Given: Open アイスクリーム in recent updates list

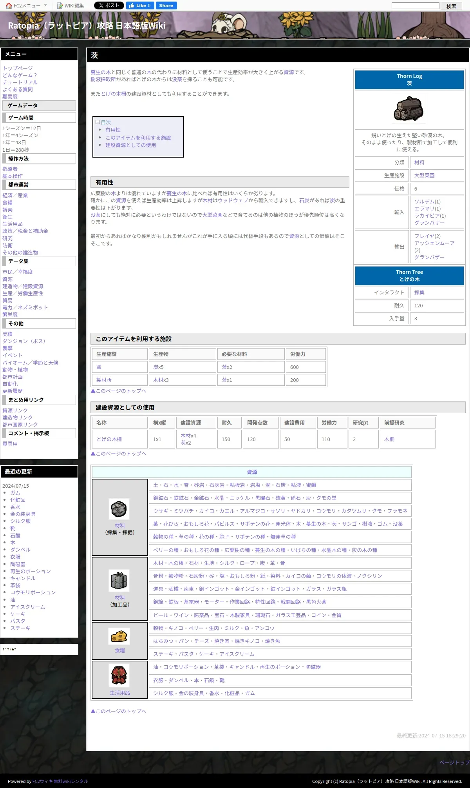Looking at the screenshot, I should [x=27, y=607].
